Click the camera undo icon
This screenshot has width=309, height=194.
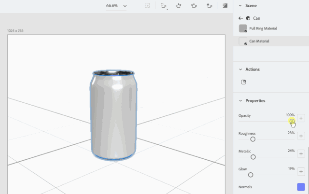tap(178, 6)
